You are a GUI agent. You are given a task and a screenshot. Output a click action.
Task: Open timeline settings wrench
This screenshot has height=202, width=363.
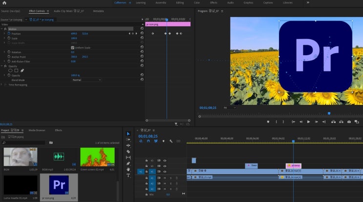[171, 141]
